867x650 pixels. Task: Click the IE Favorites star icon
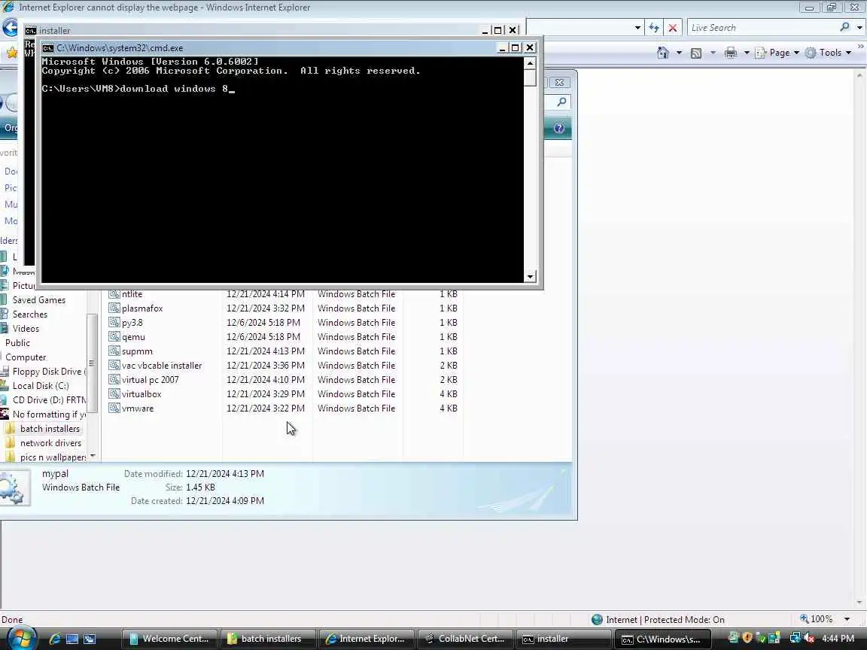[x=11, y=53]
